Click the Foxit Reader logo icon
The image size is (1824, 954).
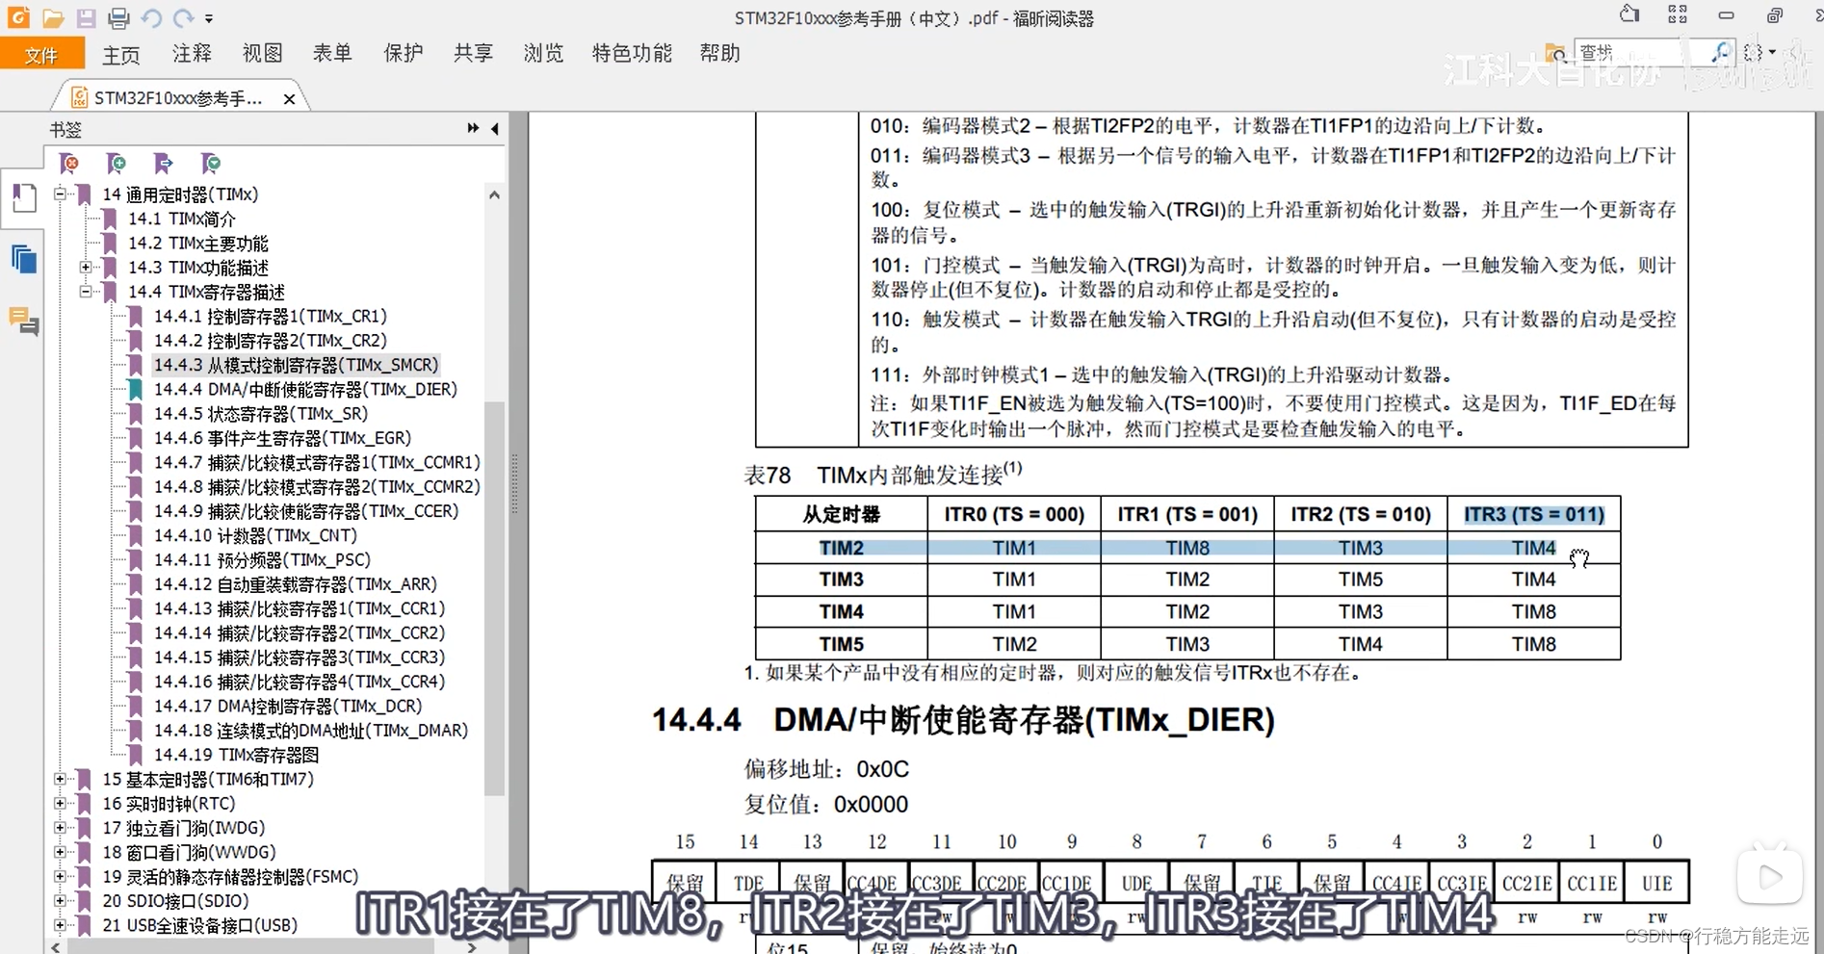click(18, 17)
